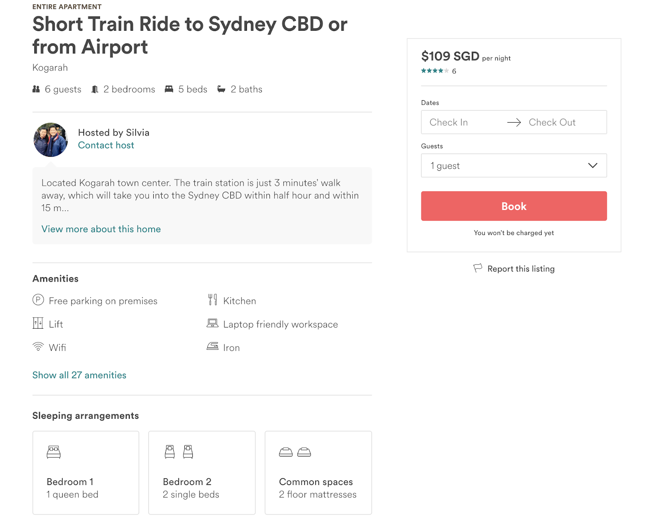Click the laptop workspace icon
Screen dimensions: 663x521
[213, 323]
